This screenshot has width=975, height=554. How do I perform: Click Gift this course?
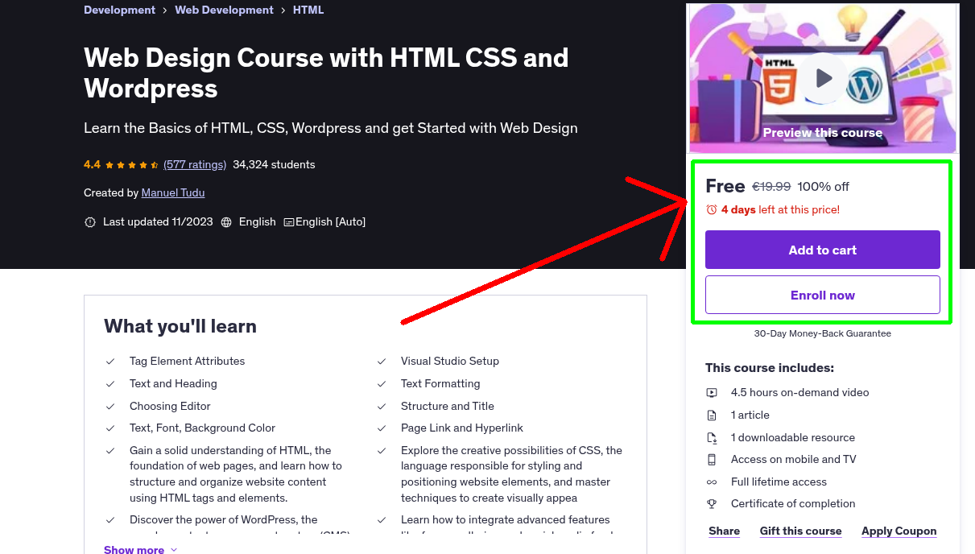point(801,531)
